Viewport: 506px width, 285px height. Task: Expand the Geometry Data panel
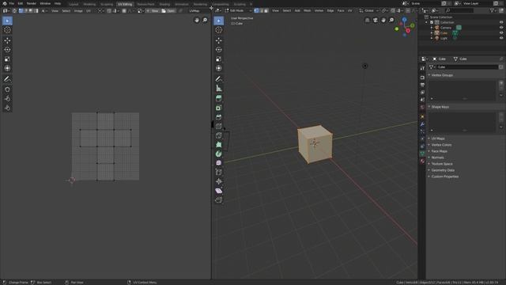[443, 170]
